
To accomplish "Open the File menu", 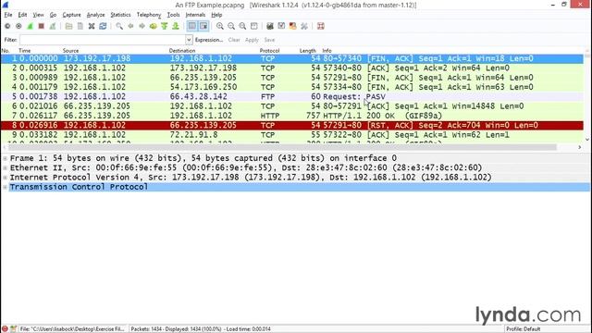I will tap(8, 15).
